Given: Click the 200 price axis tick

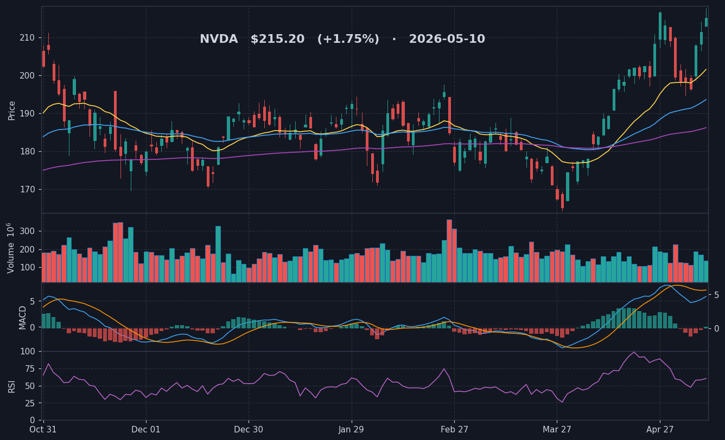Looking at the screenshot, I should click(x=28, y=76).
